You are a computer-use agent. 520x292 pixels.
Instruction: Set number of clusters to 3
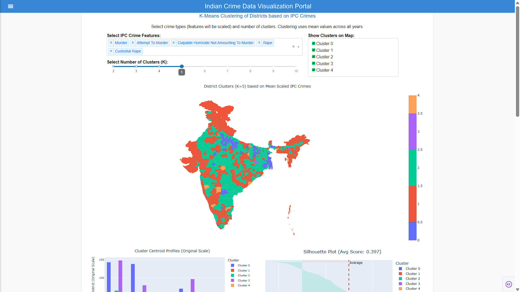pyautogui.click(x=136, y=66)
